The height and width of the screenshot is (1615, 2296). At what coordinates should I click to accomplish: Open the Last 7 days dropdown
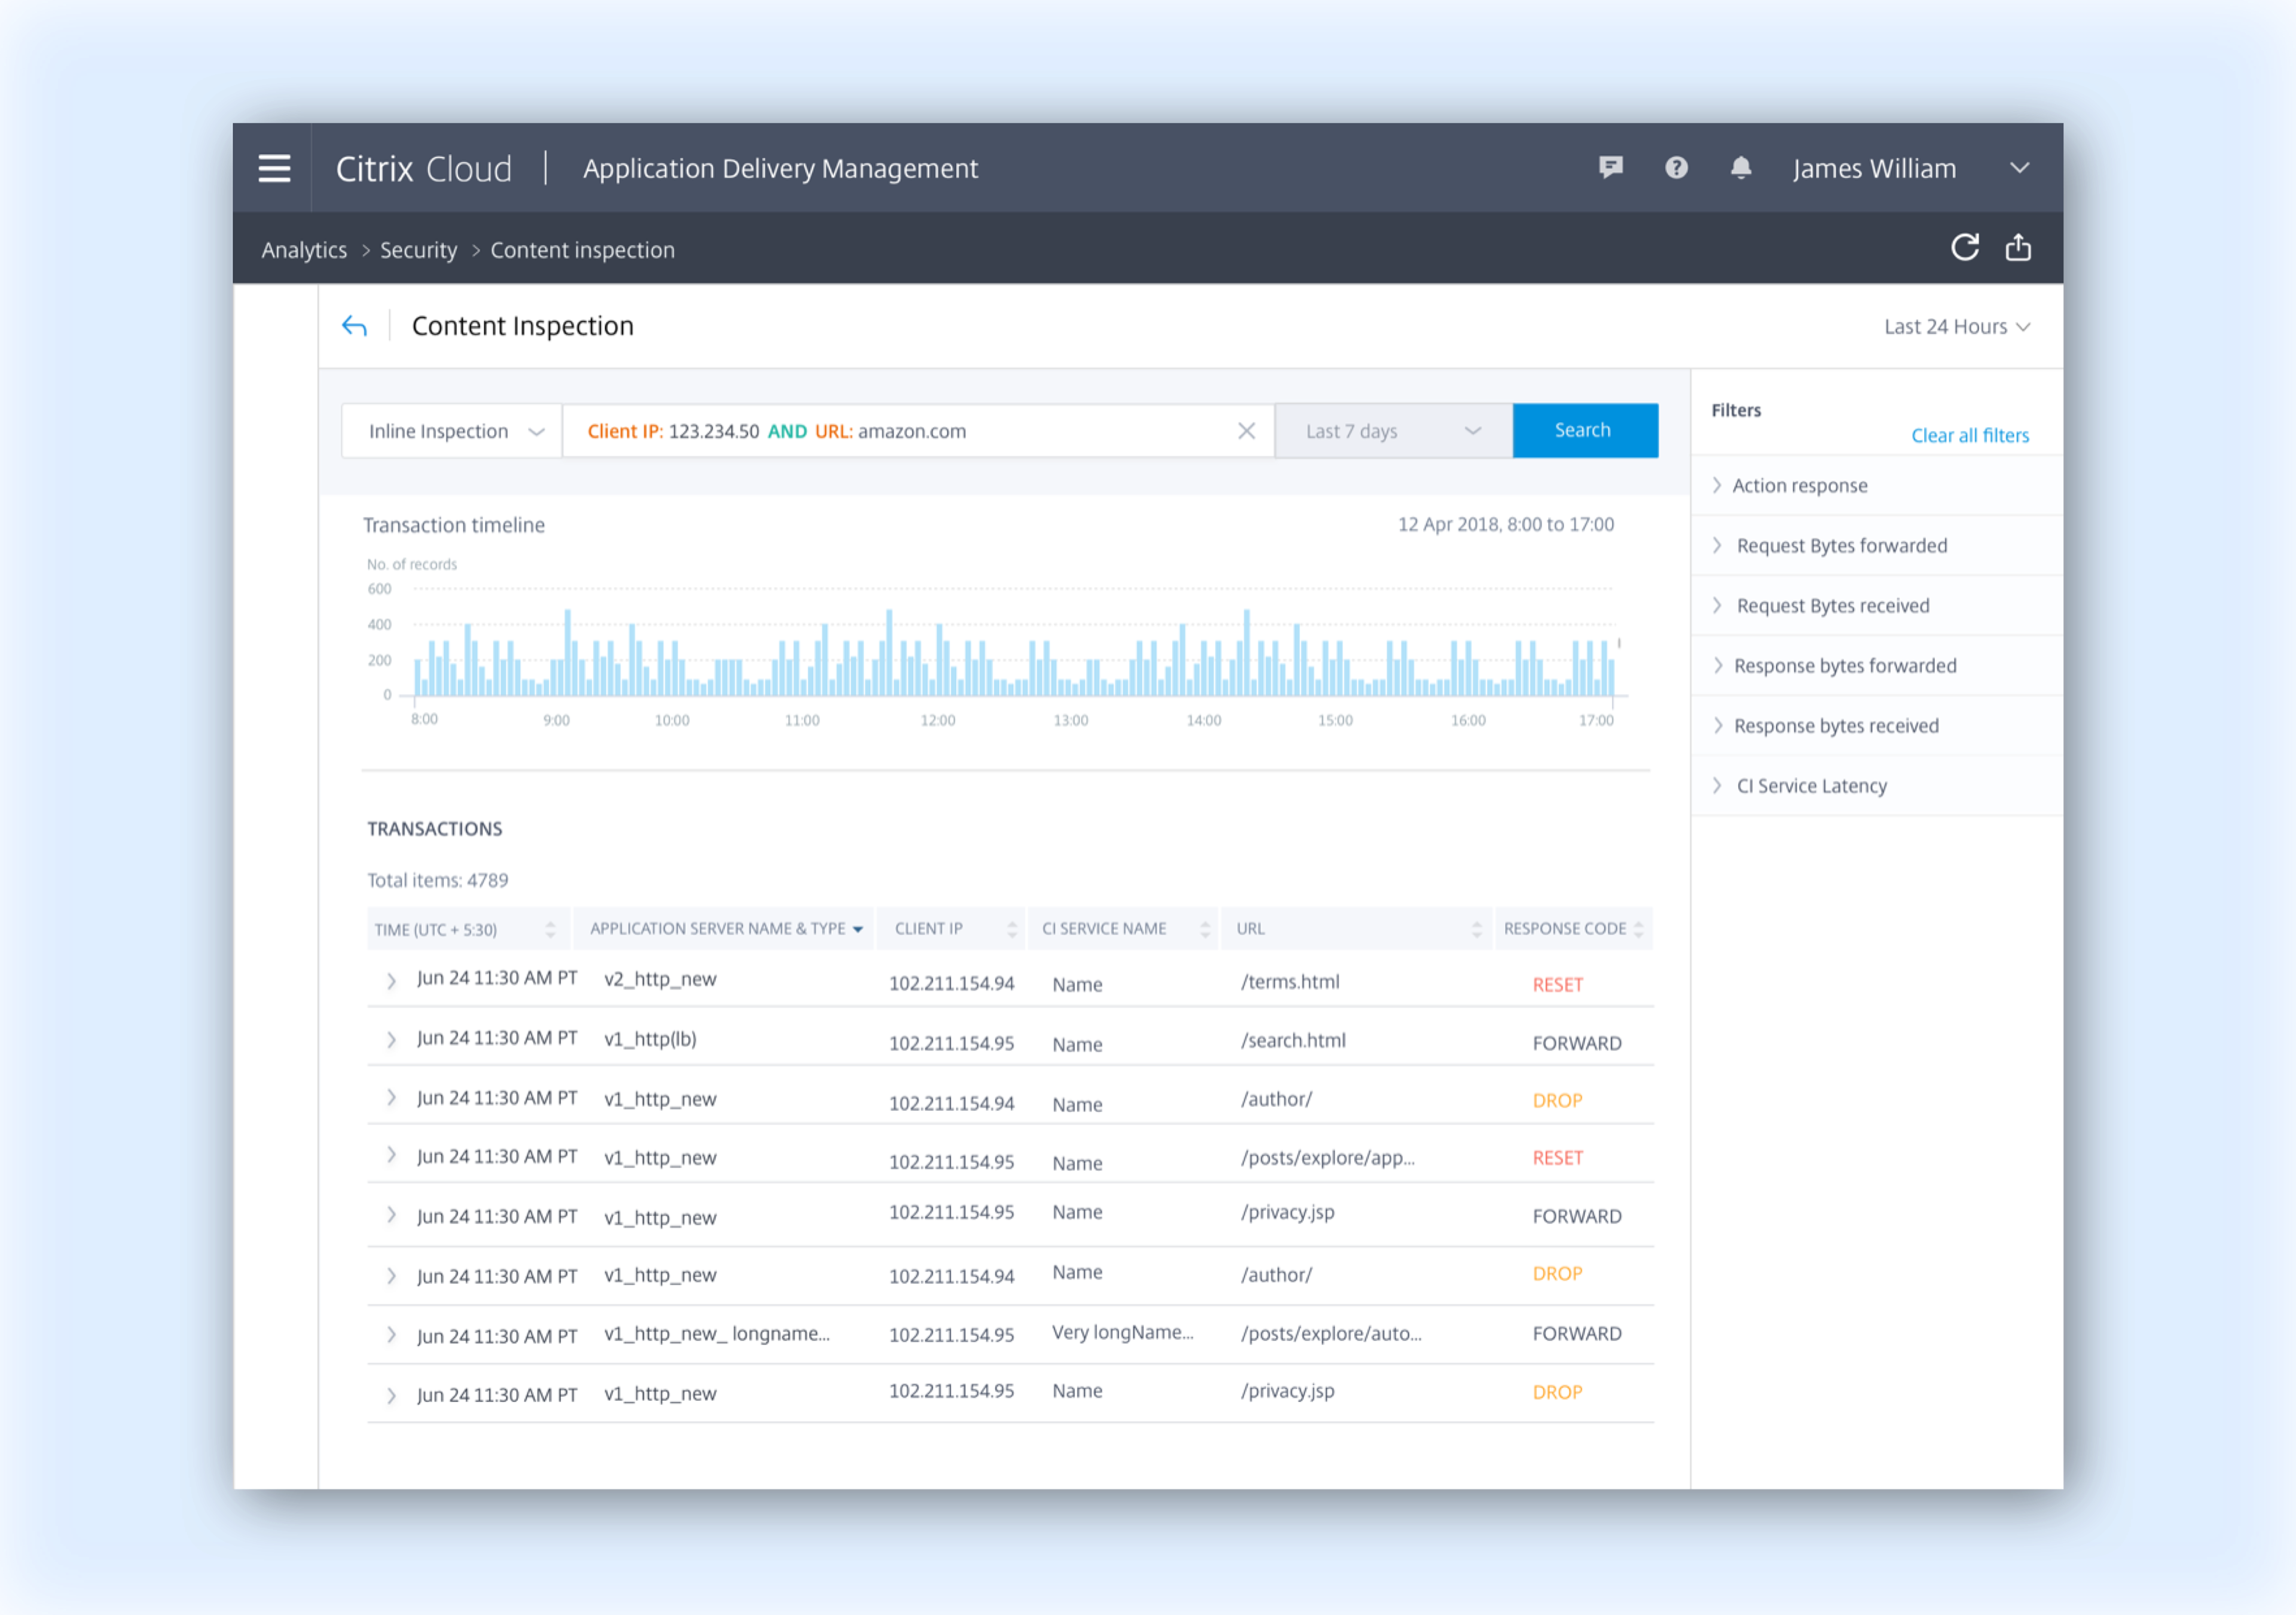pos(1392,431)
